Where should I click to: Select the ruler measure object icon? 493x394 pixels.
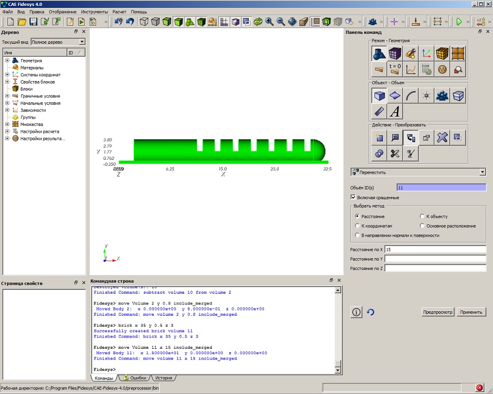tap(379, 111)
